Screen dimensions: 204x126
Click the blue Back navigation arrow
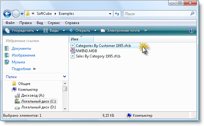pos(8,14)
